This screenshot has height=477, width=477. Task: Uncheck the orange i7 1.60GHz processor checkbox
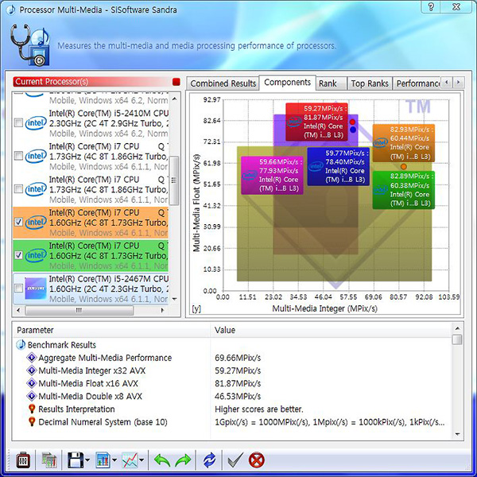pos(18,222)
